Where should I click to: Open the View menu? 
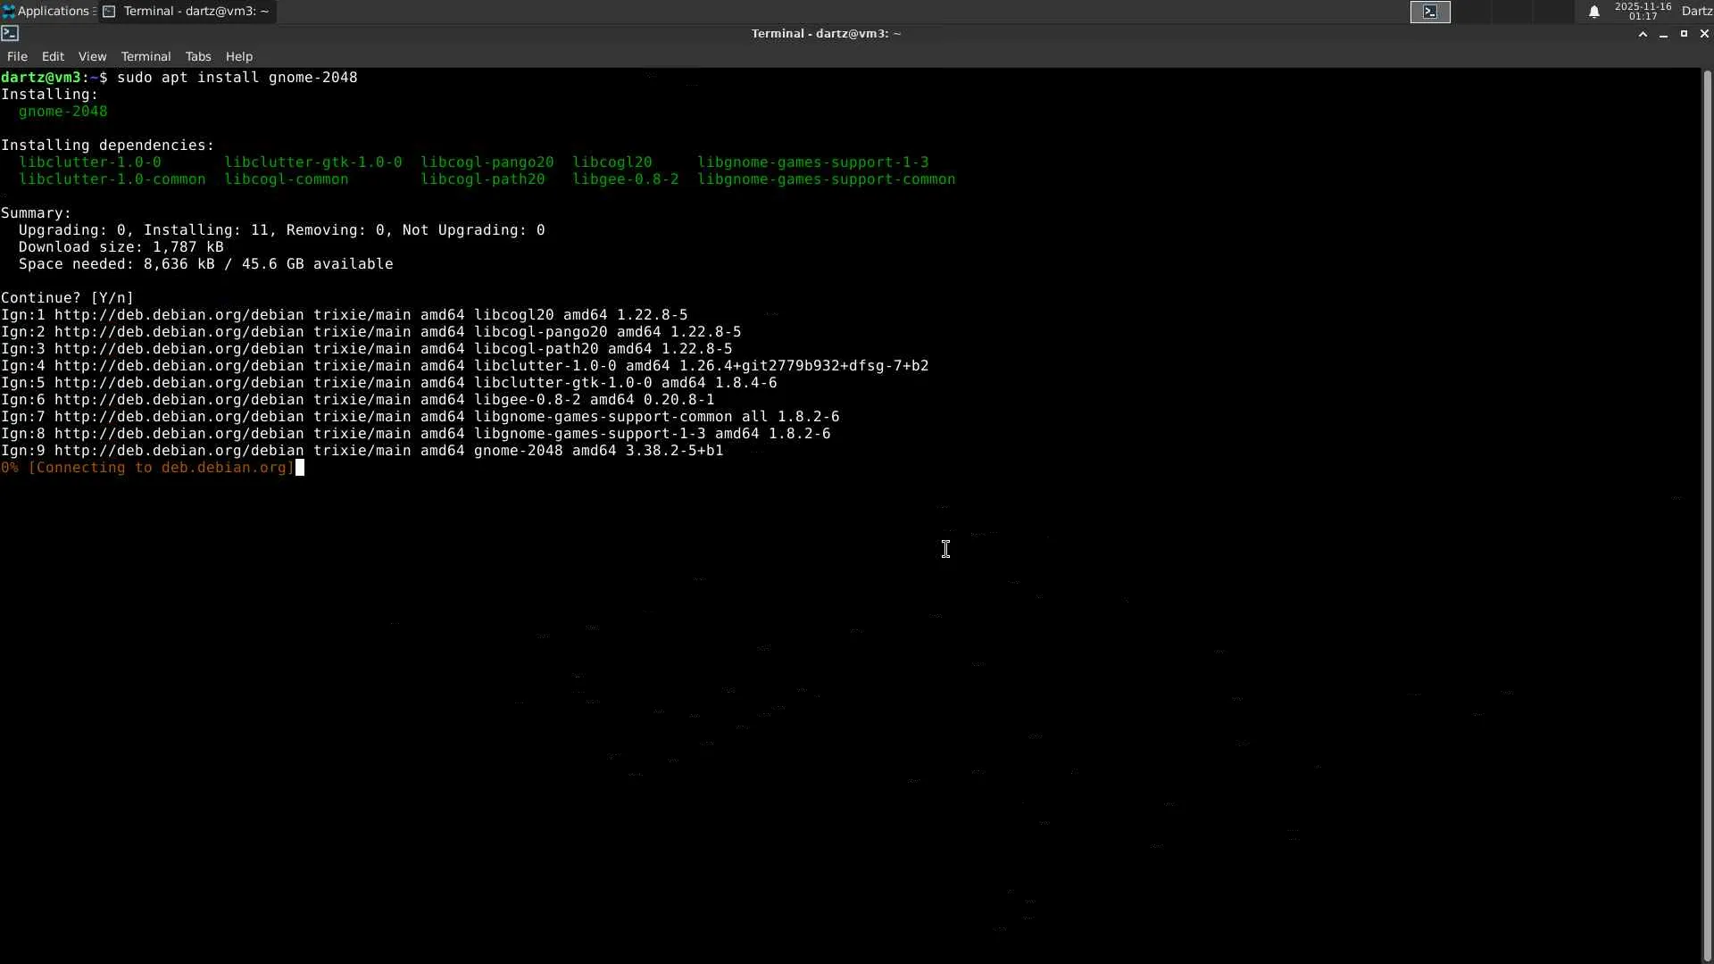click(x=92, y=56)
